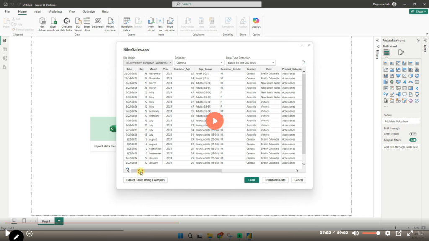The image size is (429, 241).
Task: Add a new report page with plus
Action: coord(59,221)
